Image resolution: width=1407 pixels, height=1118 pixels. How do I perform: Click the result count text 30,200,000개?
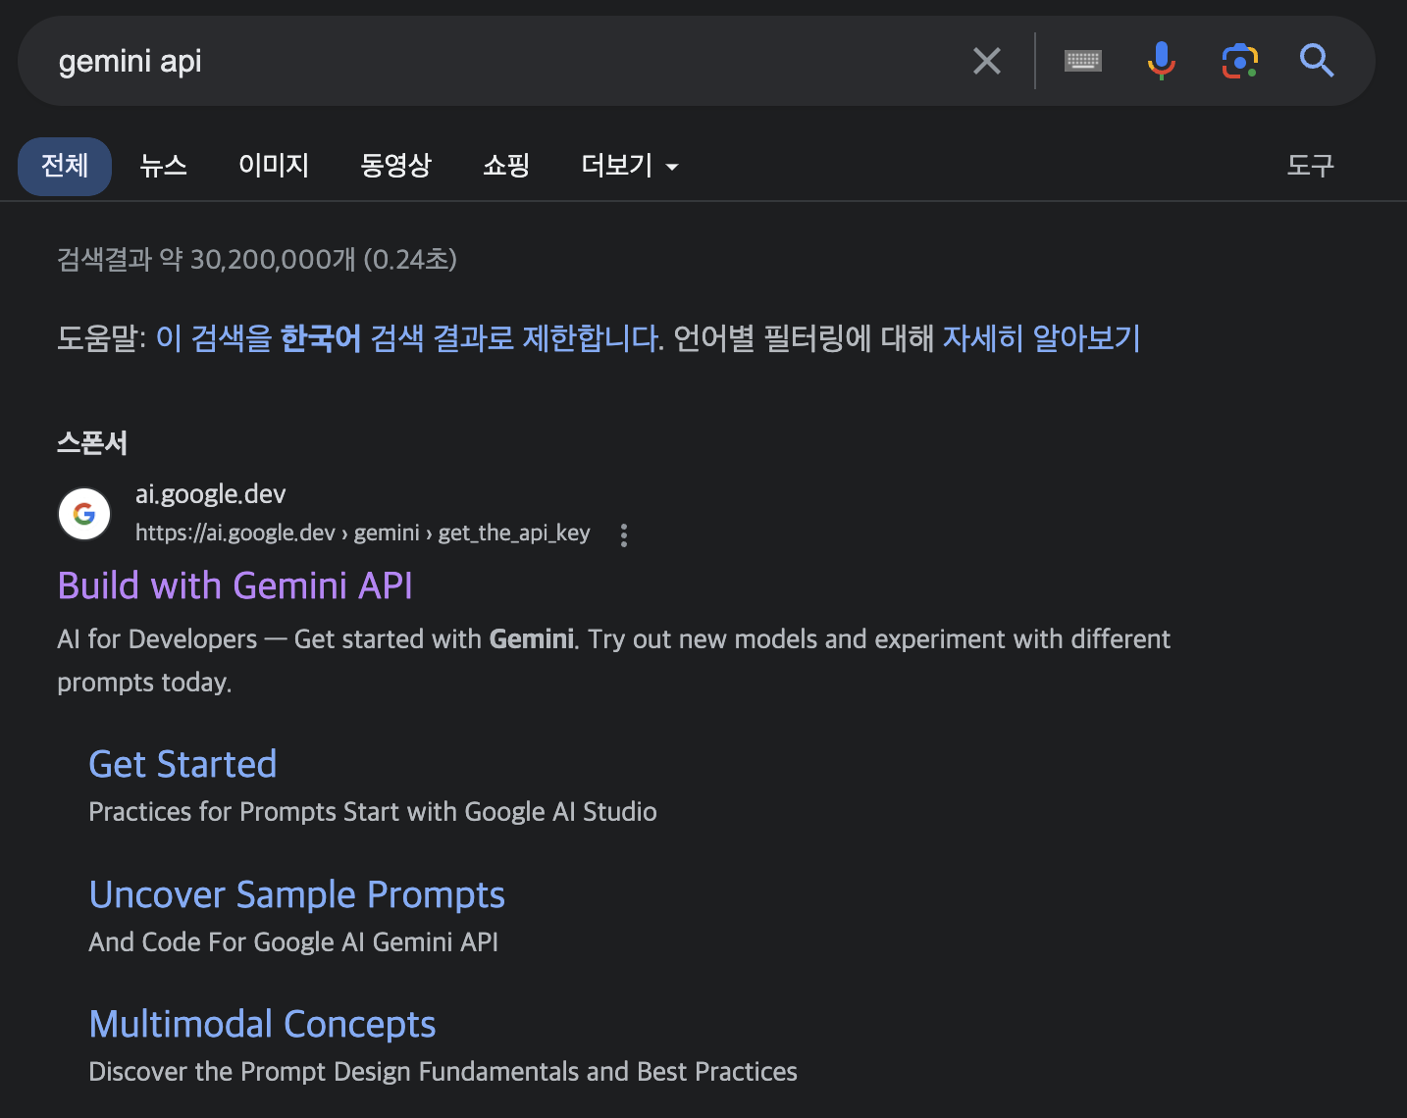pyautogui.click(x=273, y=260)
